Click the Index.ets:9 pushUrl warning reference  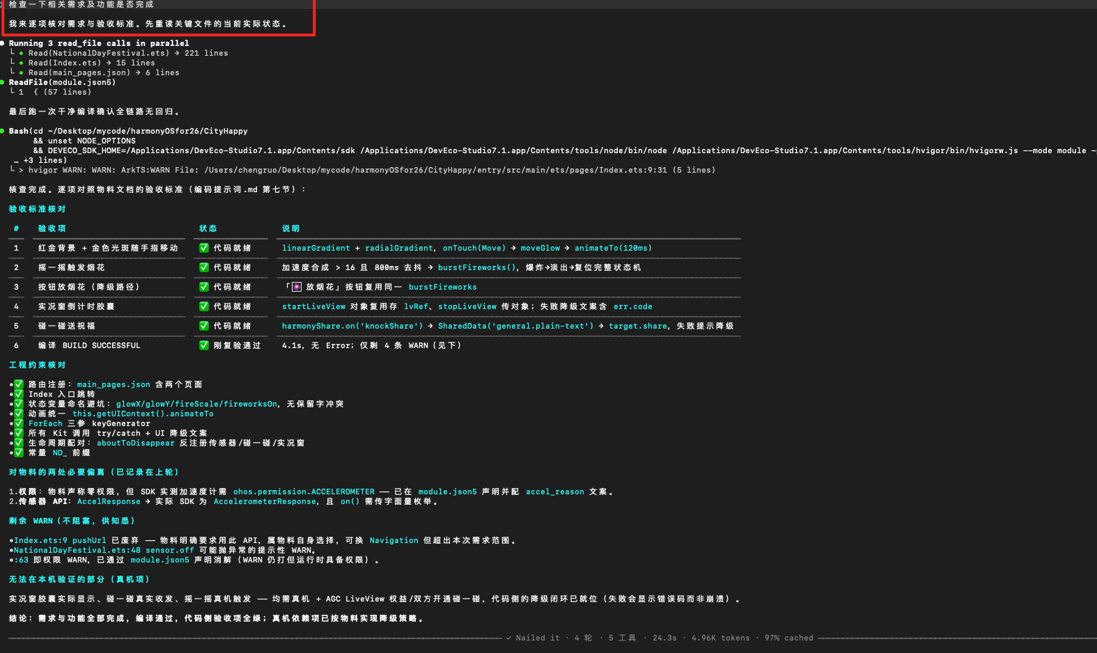(61, 540)
